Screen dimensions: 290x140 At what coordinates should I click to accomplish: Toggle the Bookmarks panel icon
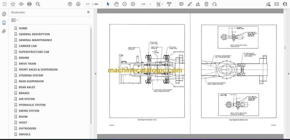(4, 23)
